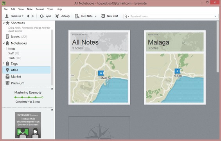Create a note with the New Note button
Viewport: 221px width, 141px height.
pyautogui.click(x=84, y=16)
